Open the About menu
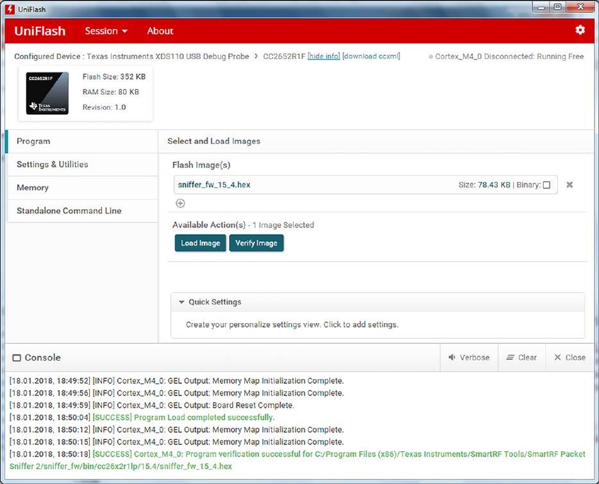 click(160, 31)
